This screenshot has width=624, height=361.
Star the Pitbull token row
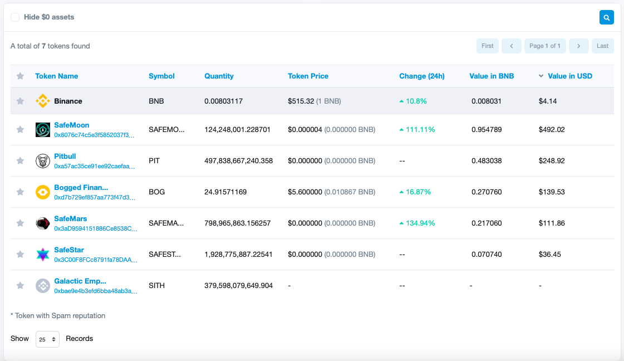(x=20, y=160)
